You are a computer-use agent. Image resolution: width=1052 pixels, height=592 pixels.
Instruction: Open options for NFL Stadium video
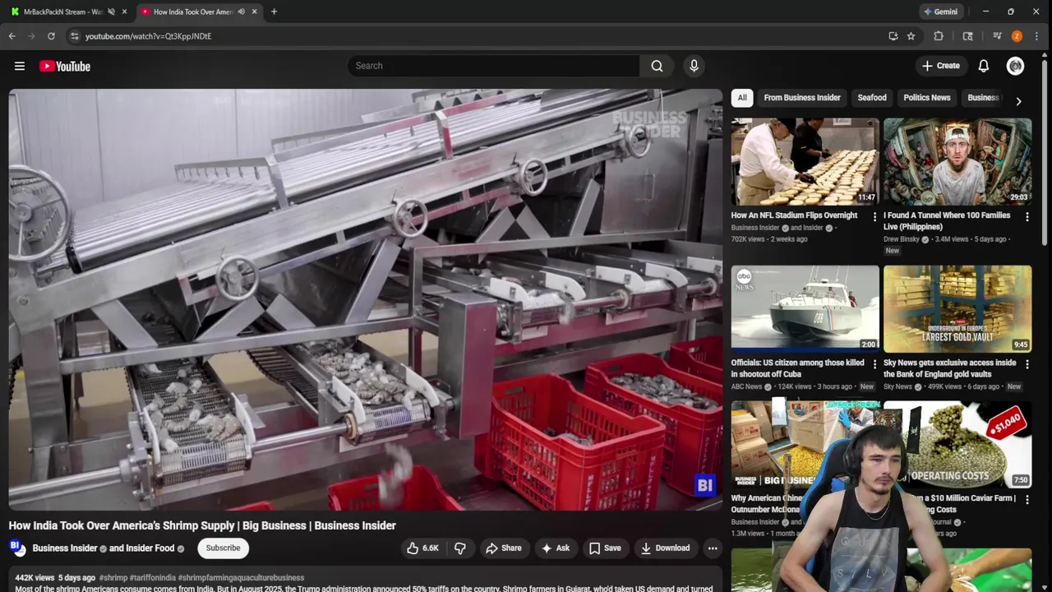tap(874, 217)
